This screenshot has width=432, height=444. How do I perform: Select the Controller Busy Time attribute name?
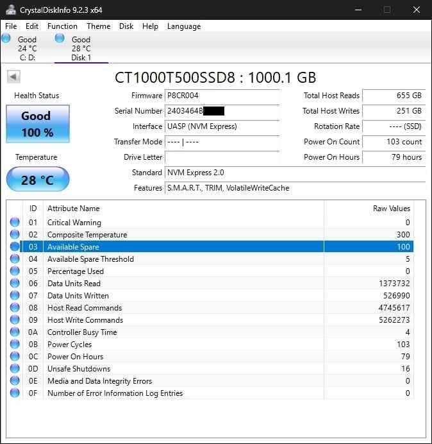click(82, 332)
